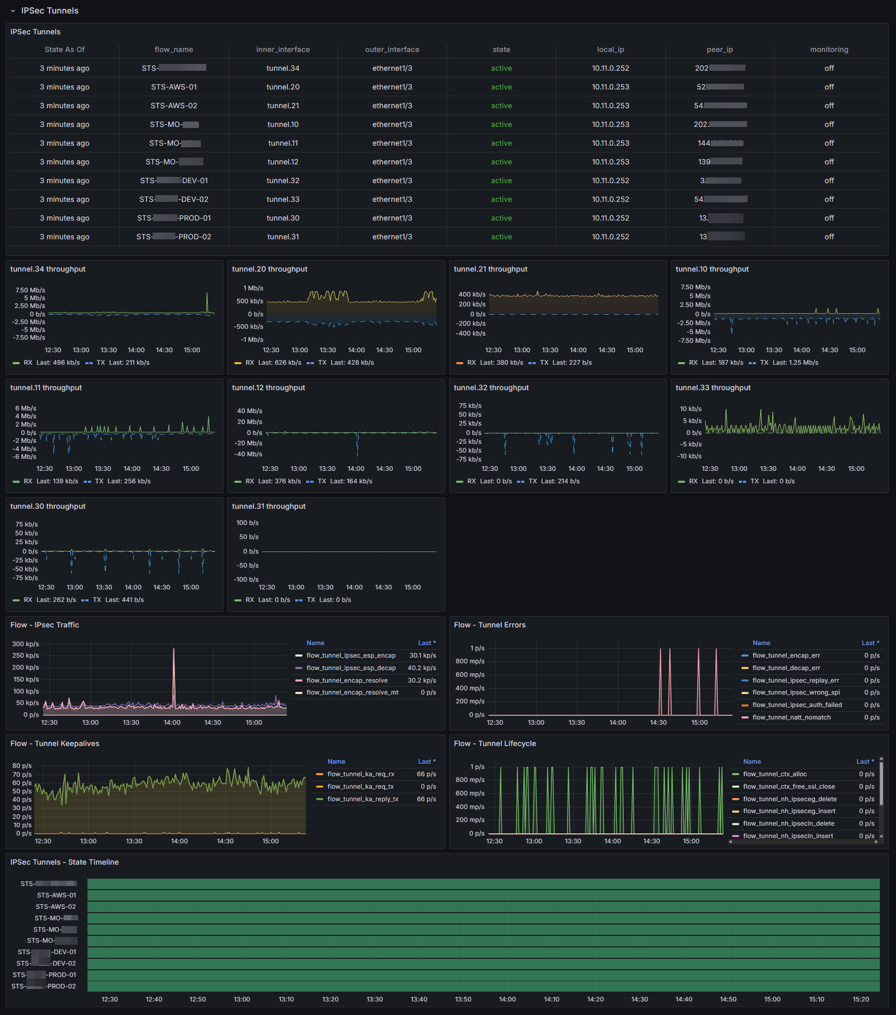Screen dimensions: 896x1015
Task: Open tunnel.12 throughput panel title
Action: click(x=269, y=388)
